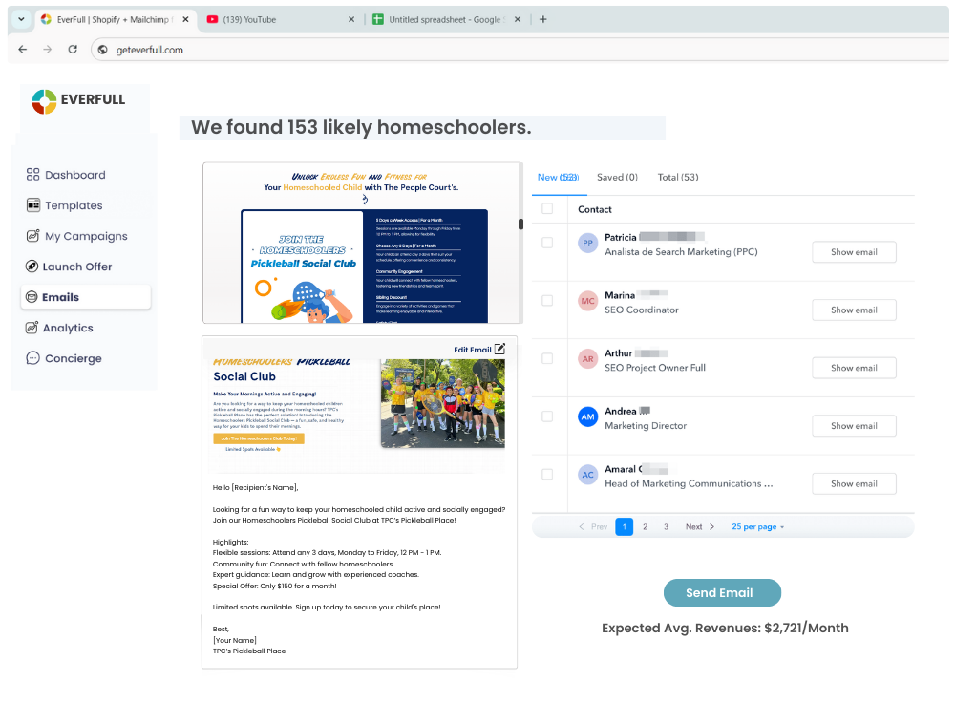Go to page 2 of contacts
This screenshot has width=955, height=726.
point(645,527)
